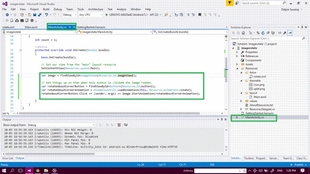
Task: Click Sync with Active Document icon
Action: pos(258,33)
